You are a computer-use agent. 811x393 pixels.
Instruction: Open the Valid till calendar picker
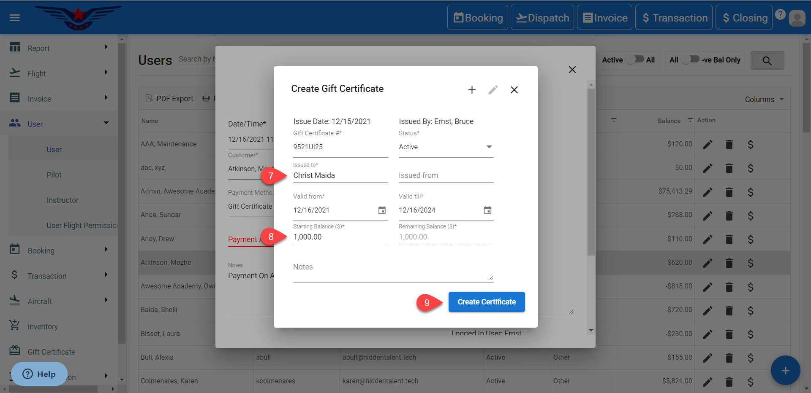pyautogui.click(x=487, y=210)
